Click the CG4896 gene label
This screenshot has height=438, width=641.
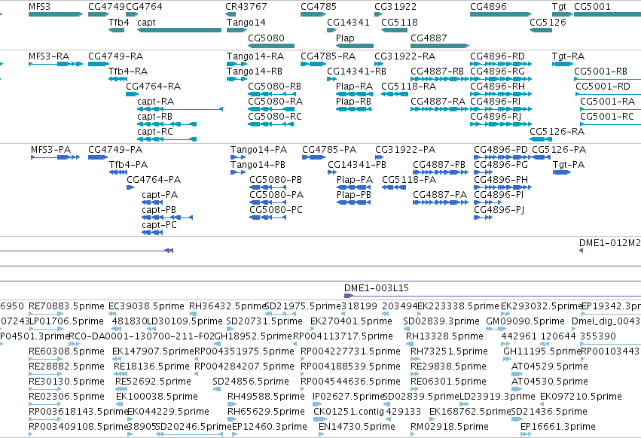coord(488,7)
